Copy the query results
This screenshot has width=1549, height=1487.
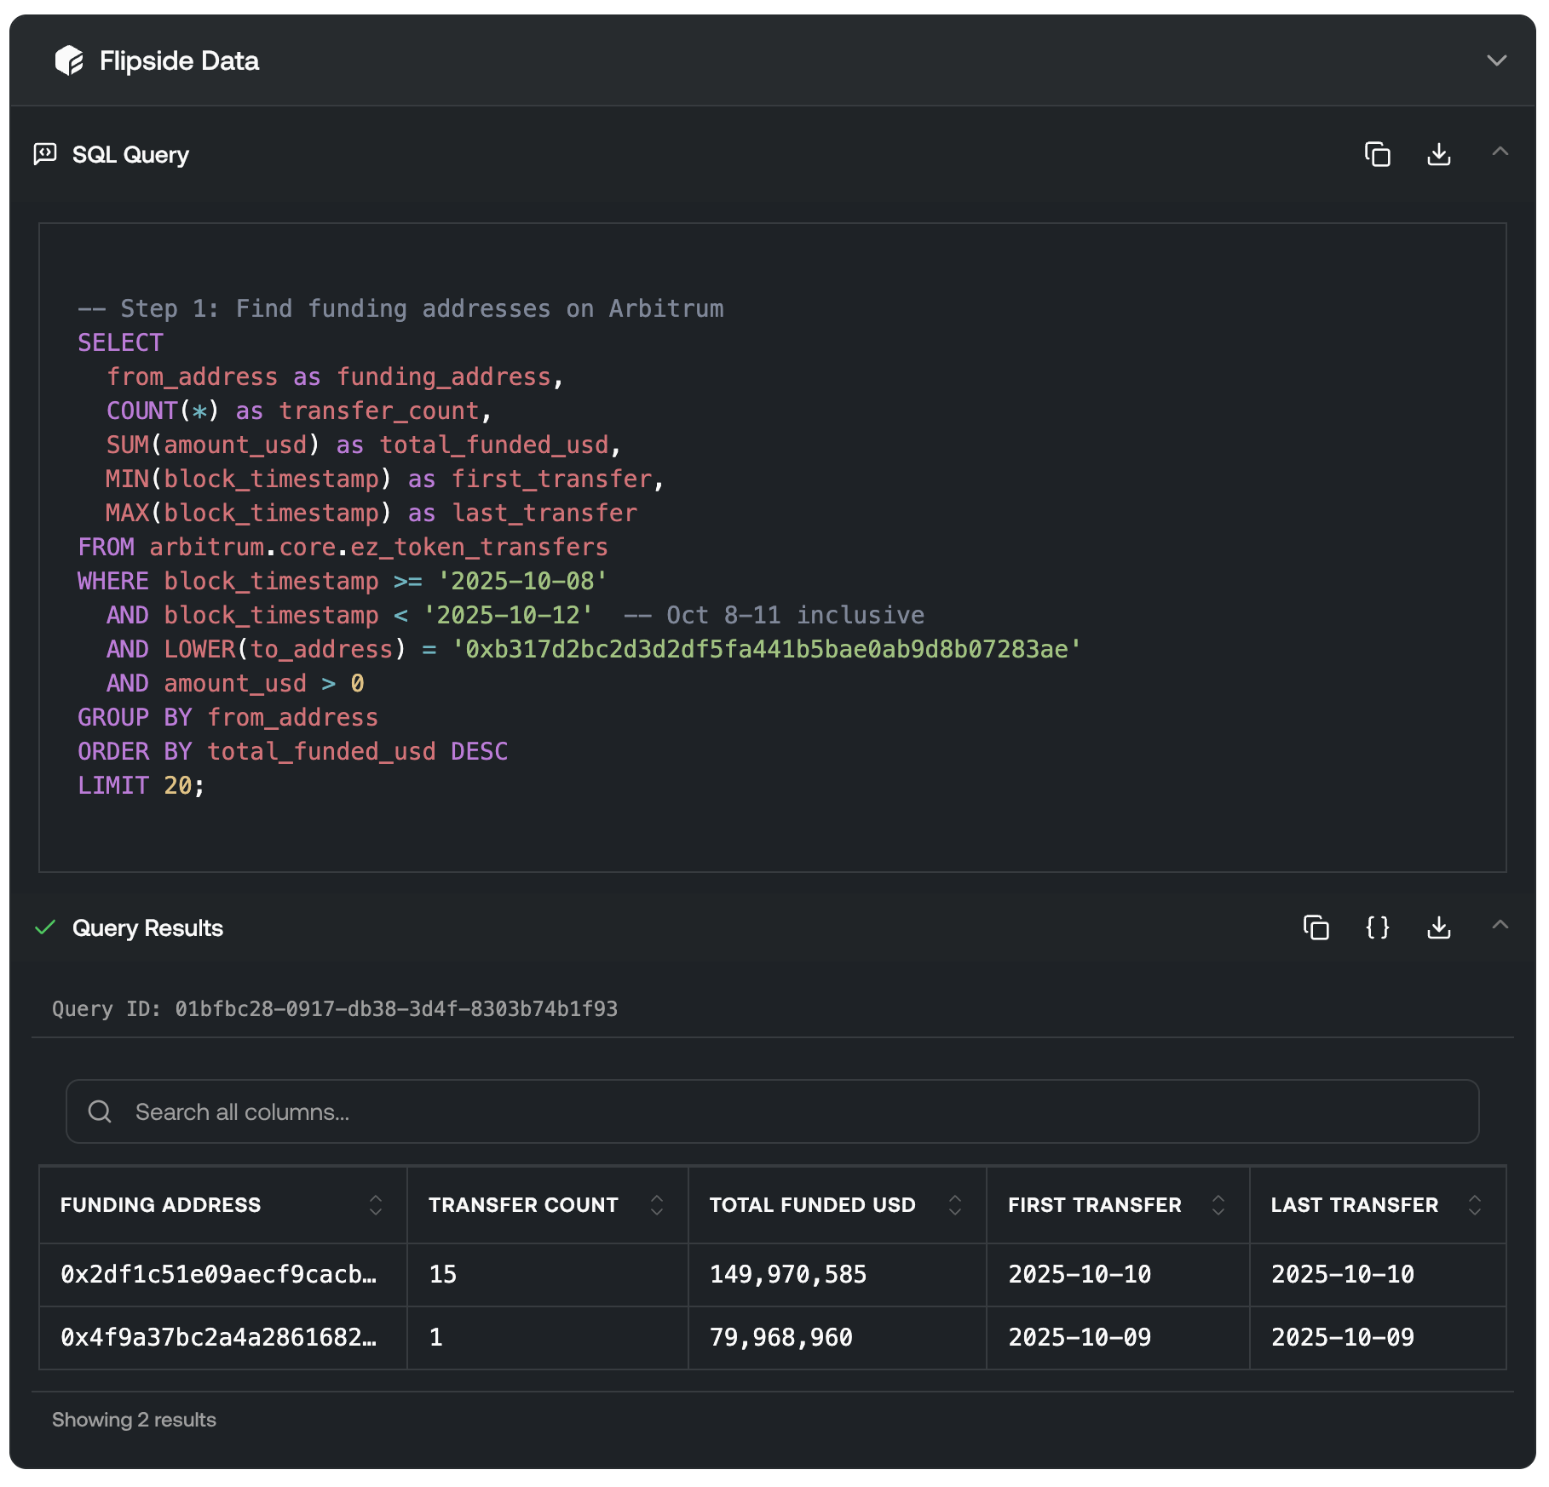pyautogui.click(x=1316, y=927)
